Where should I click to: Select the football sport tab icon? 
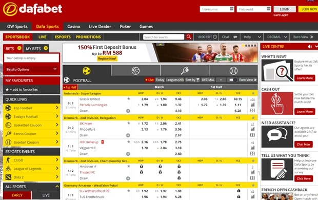tap(87, 71)
